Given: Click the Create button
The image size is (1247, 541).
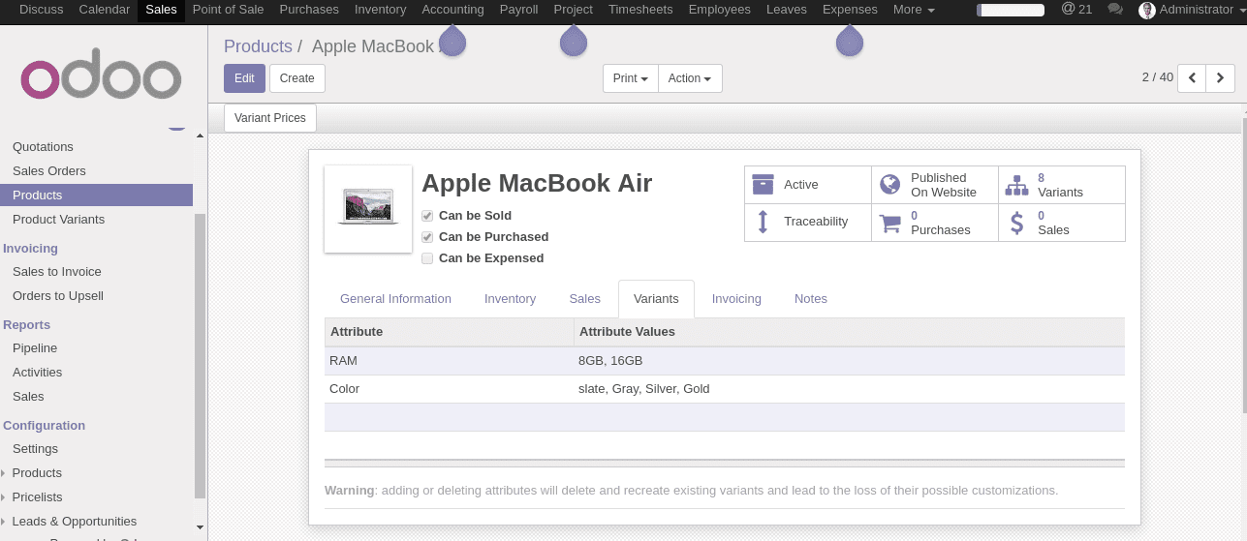Looking at the screenshot, I should pos(297,78).
